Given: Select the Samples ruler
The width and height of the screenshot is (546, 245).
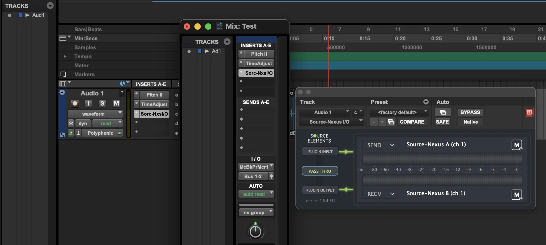Looking at the screenshot, I should (85, 47).
